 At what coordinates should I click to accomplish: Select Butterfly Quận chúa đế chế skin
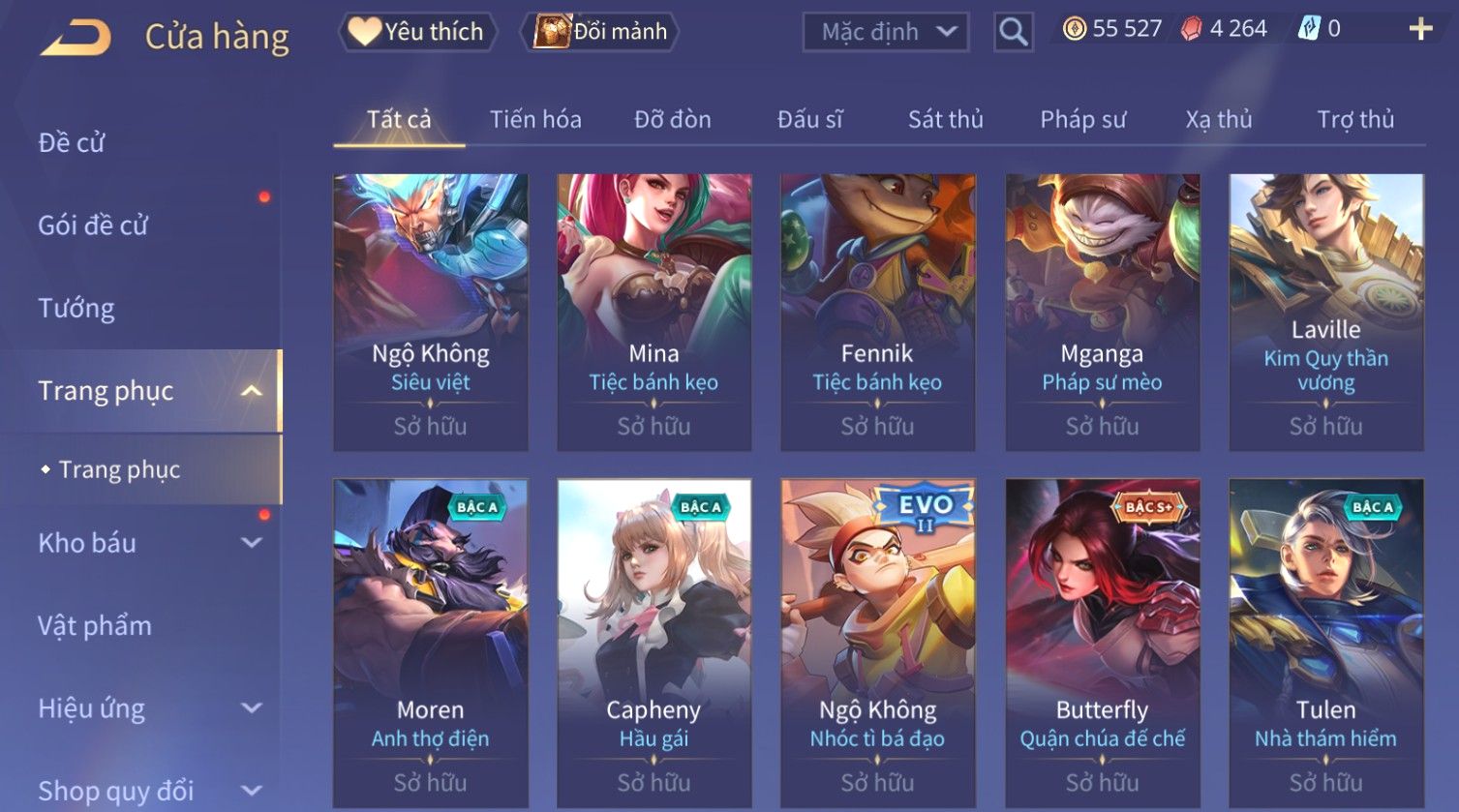point(1102,644)
